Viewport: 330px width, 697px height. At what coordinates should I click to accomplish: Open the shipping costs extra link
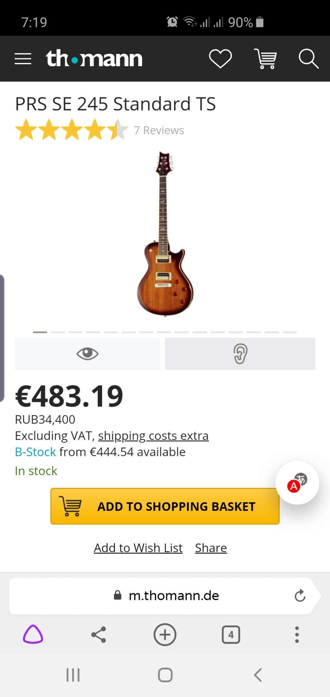click(x=153, y=436)
